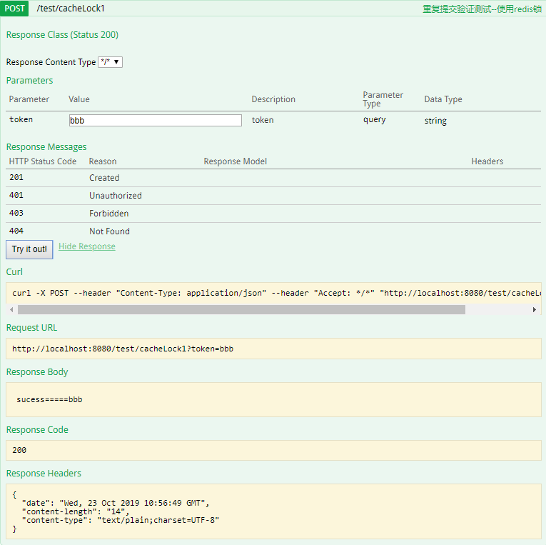Click the Headers column header

487,161
